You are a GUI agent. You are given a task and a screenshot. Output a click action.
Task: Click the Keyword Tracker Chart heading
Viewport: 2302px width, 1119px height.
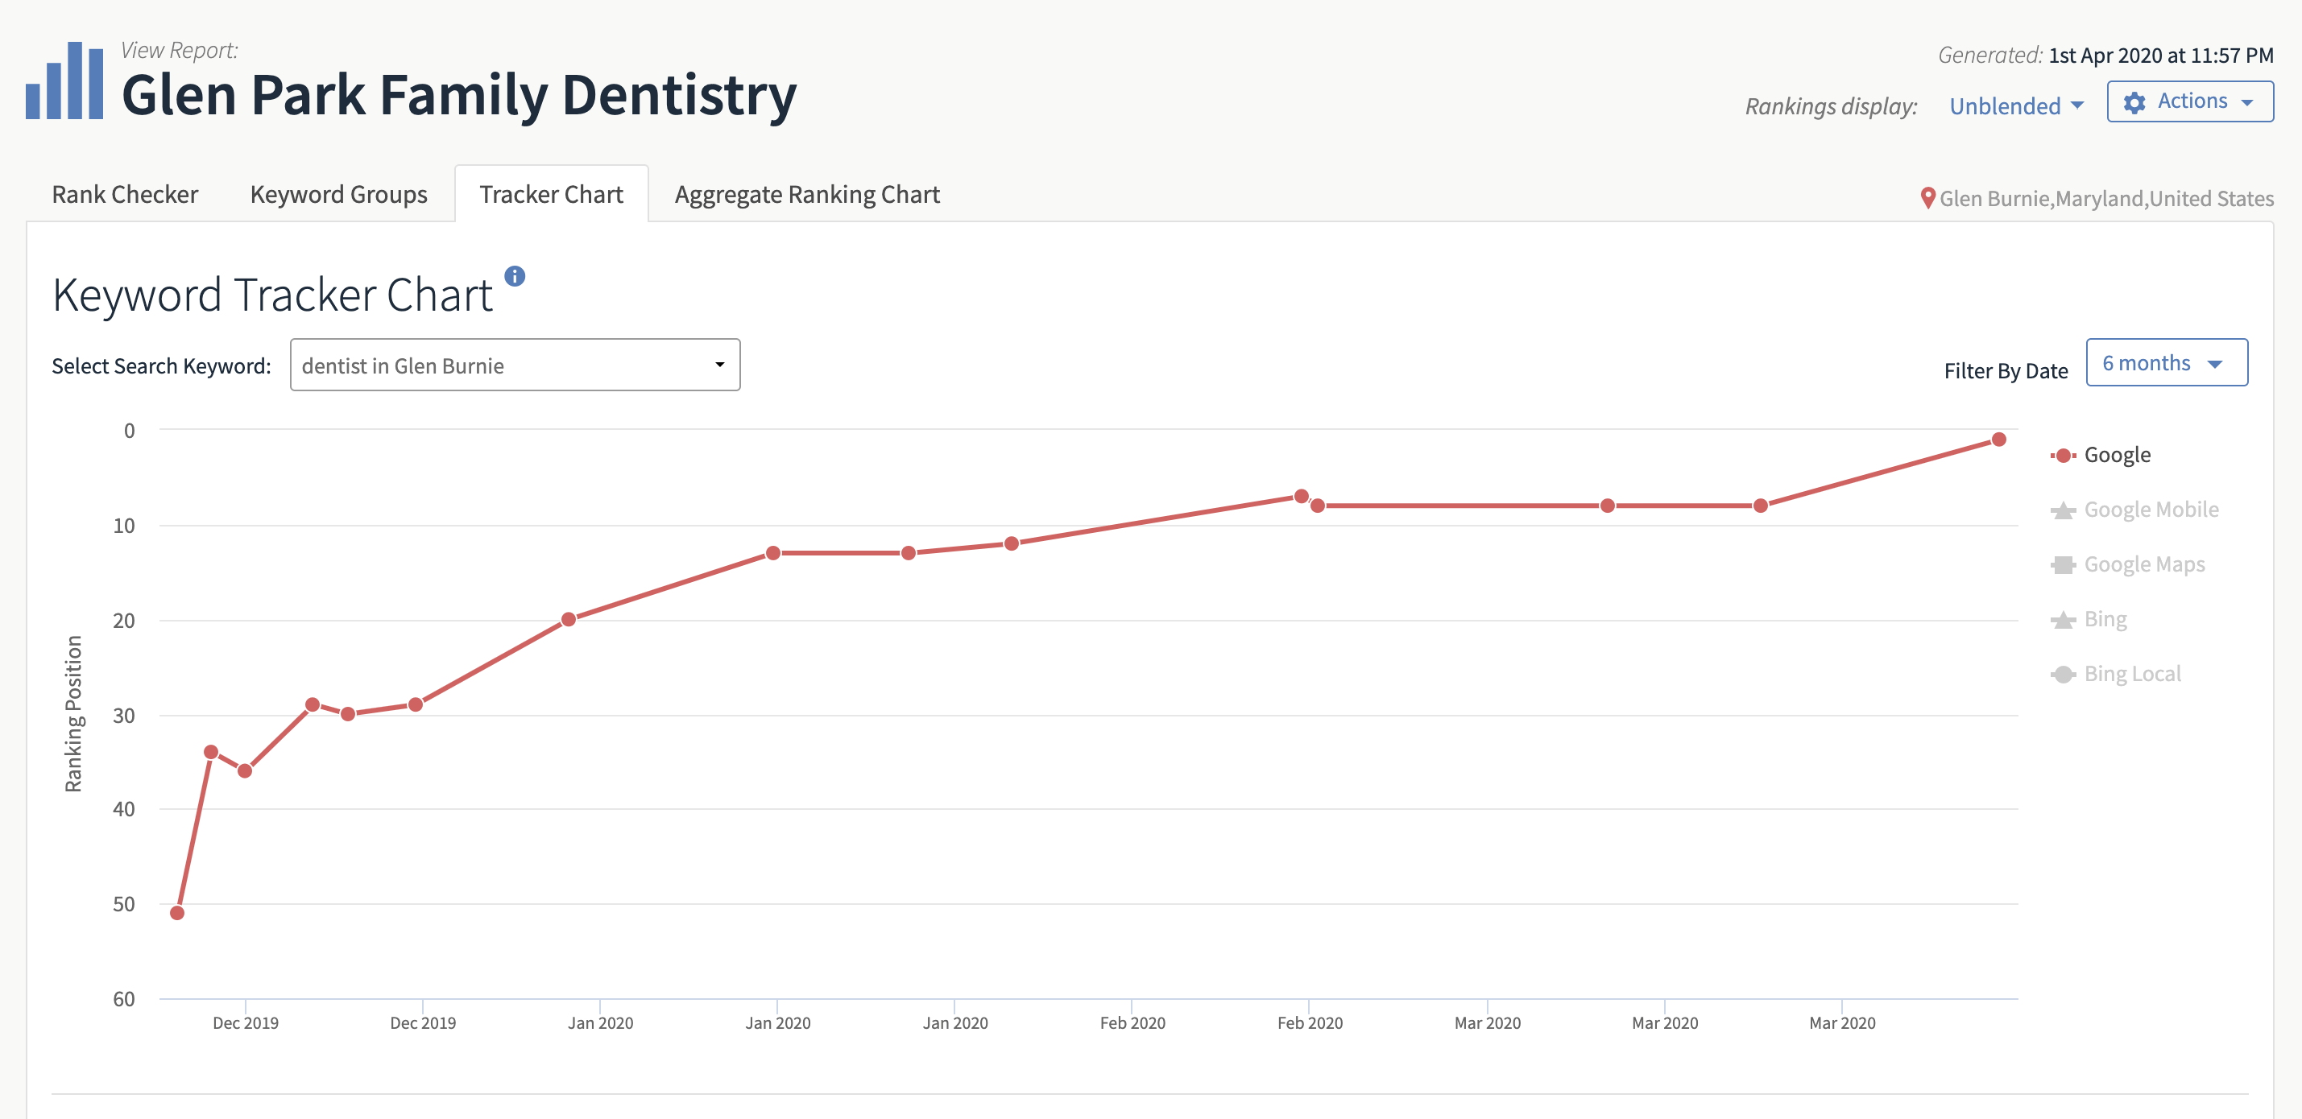point(272,295)
